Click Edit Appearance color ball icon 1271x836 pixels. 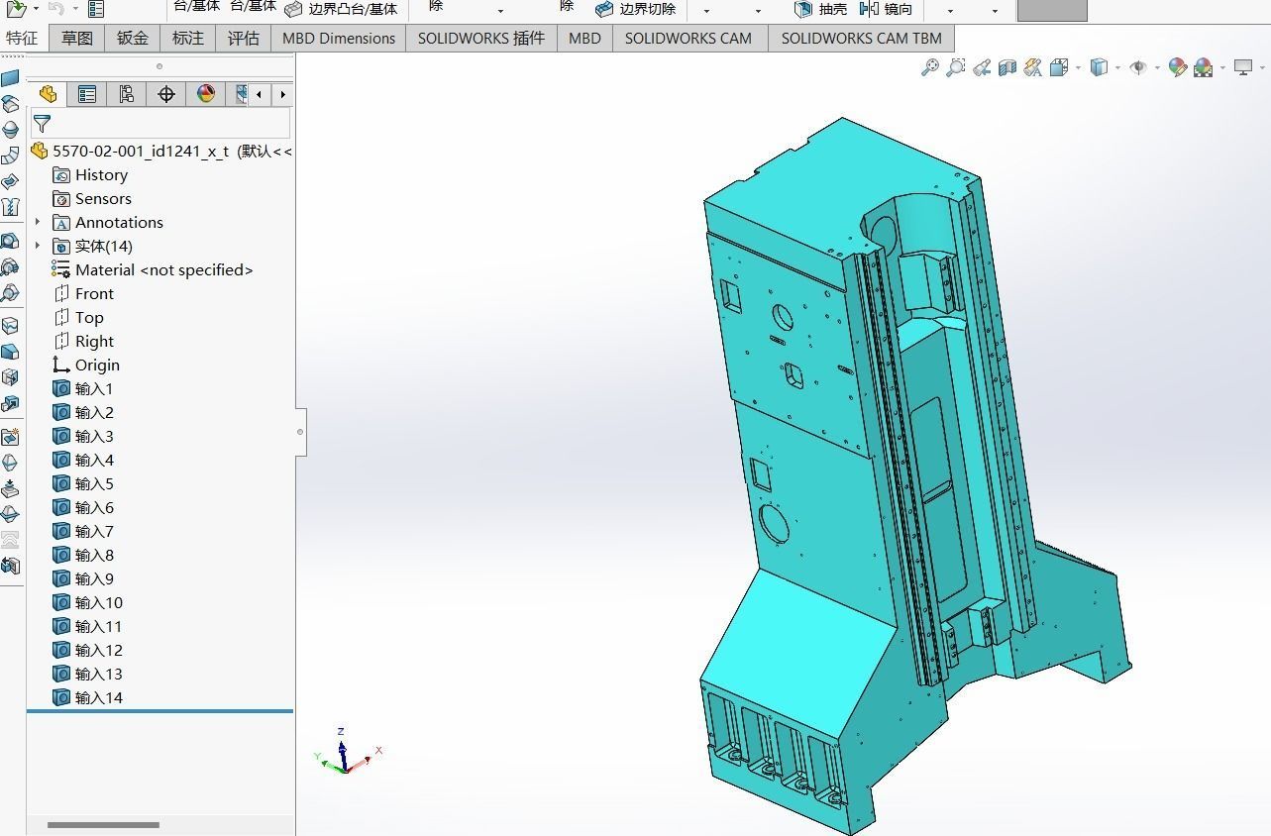pyautogui.click(x=1177, y=67)
